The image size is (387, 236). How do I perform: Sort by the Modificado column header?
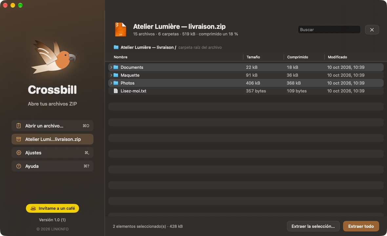pos(337,57)
